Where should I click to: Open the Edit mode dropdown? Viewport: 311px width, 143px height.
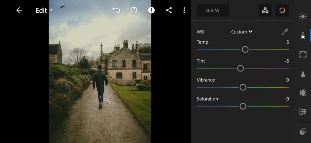[44, 11]
